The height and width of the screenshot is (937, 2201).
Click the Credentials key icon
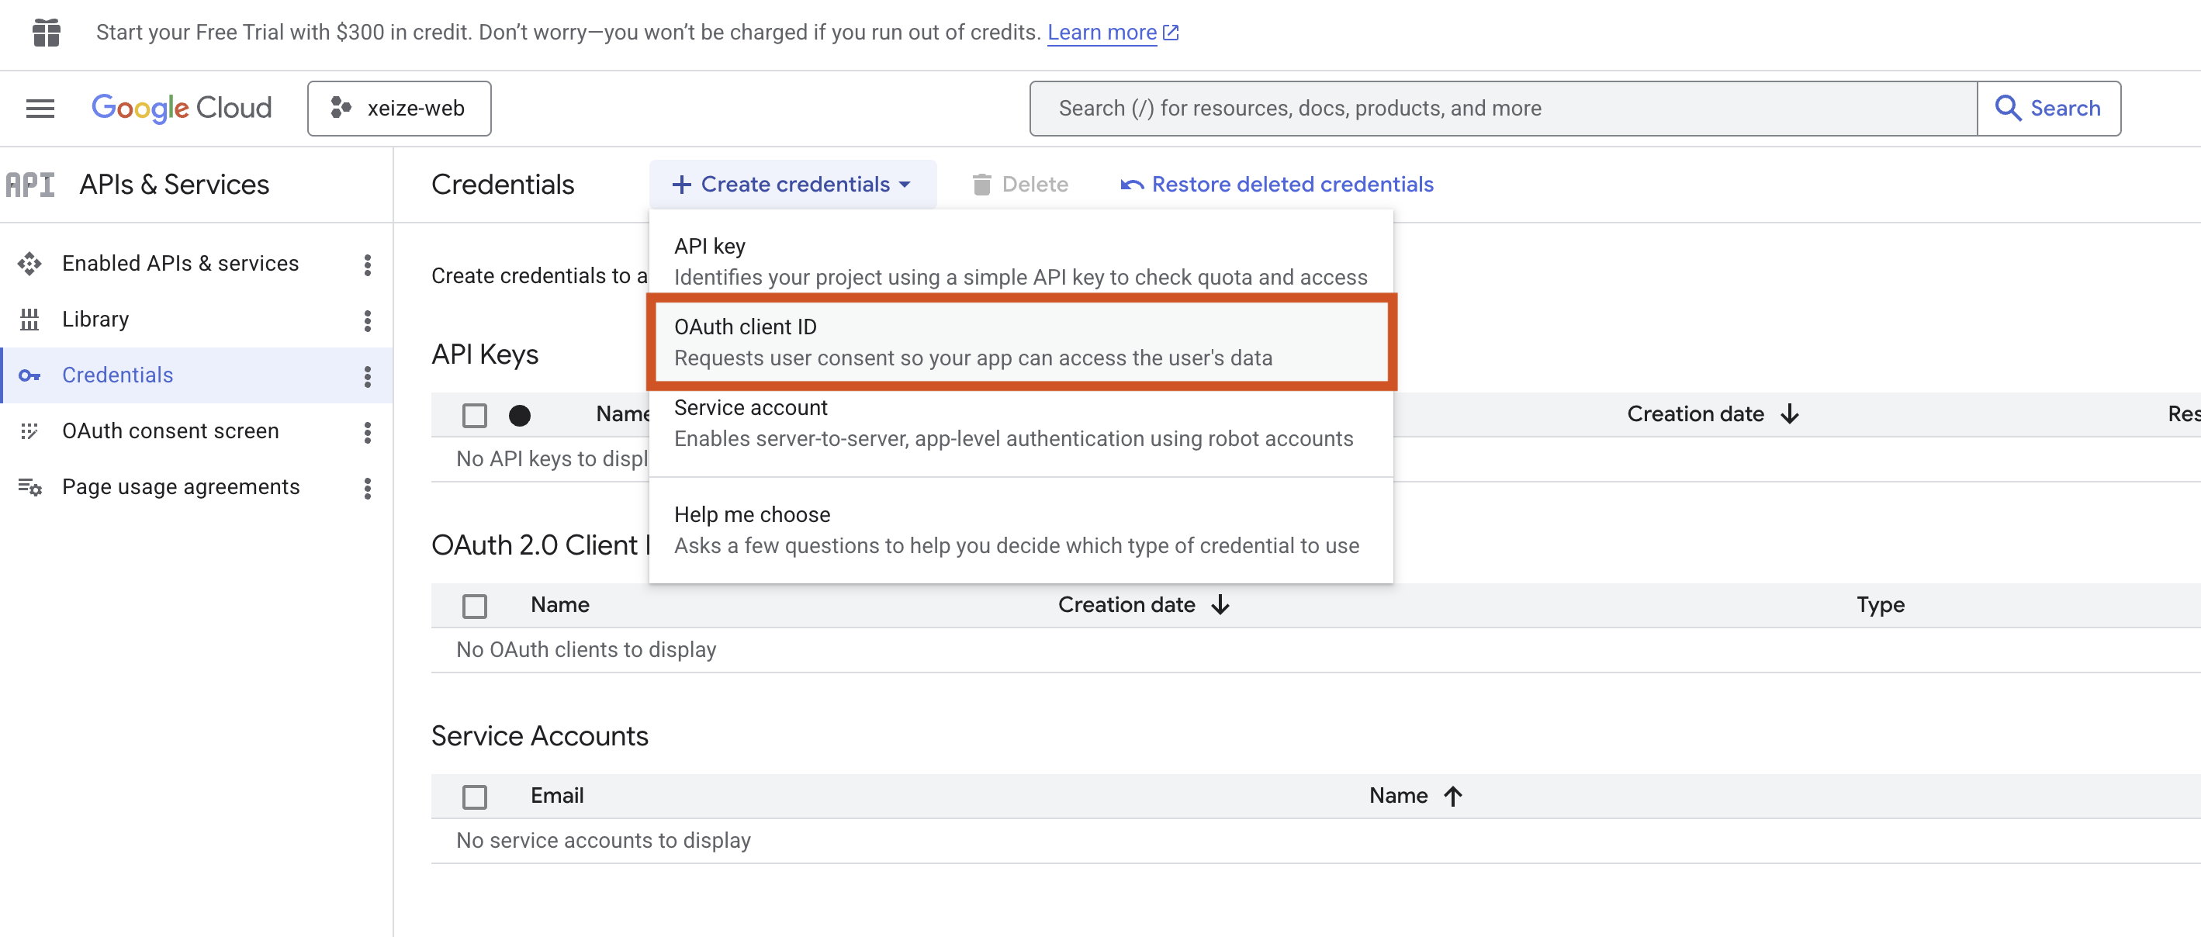point(30,376)
